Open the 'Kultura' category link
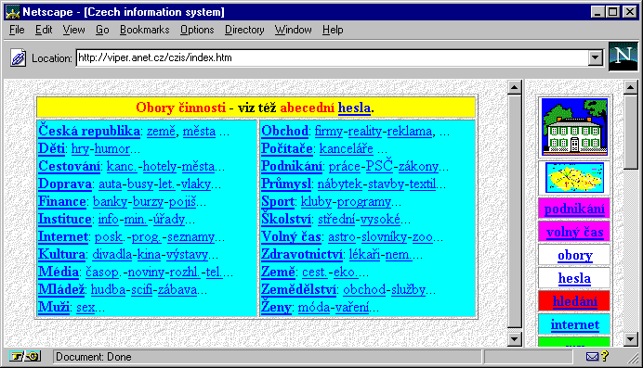Screen dimensions: 643x368 point(61,254)
